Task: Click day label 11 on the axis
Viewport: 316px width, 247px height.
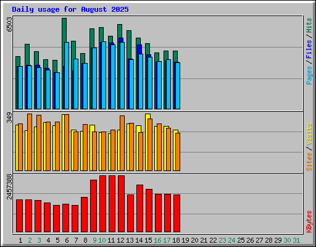Action: (x=111, y=240)
